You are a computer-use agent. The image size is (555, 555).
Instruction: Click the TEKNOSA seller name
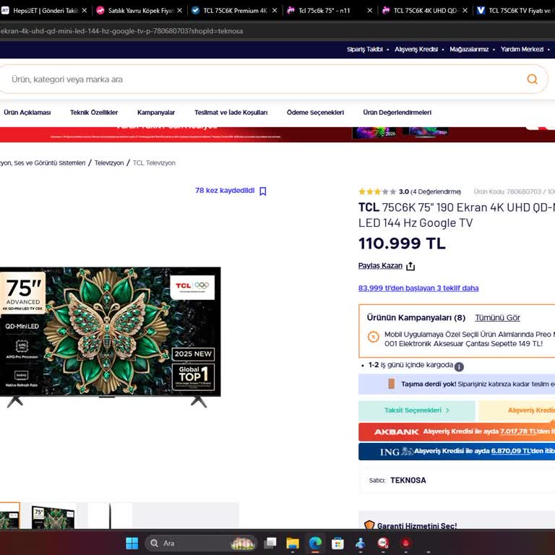pyautogui.click(x=408, y=481)
